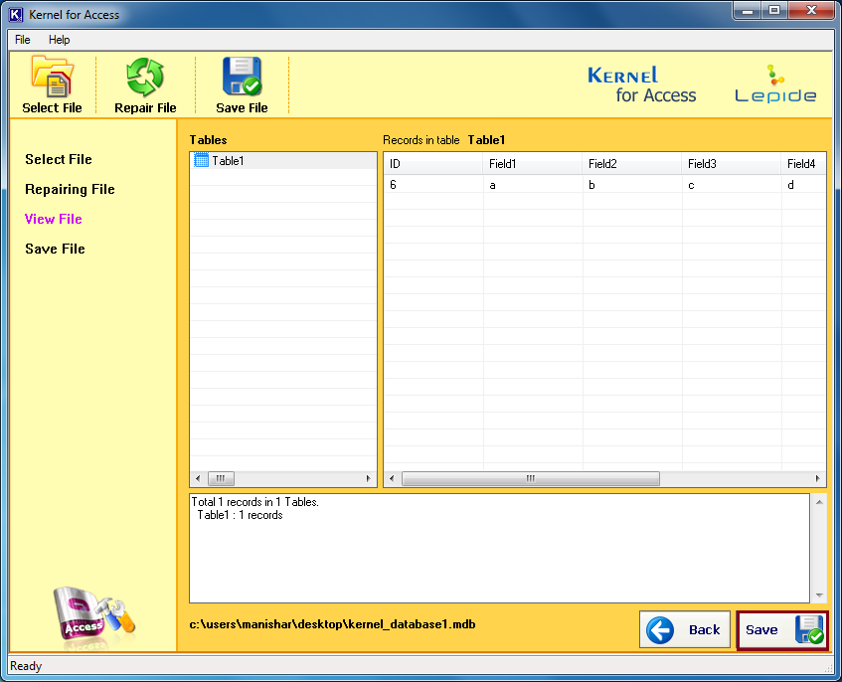Minimize the Kernel for Access window

[x=748, y=10]
